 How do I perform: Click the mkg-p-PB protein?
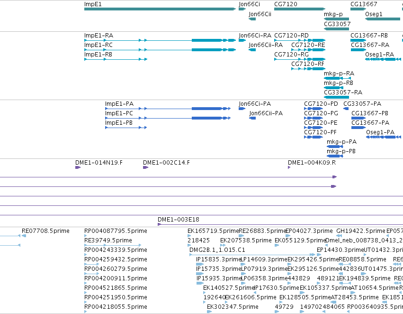pyautogui.click(x=335, y=156)
